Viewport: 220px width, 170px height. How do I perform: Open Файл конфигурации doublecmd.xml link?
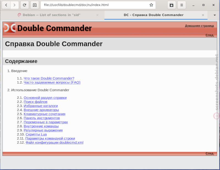[54, 142]
